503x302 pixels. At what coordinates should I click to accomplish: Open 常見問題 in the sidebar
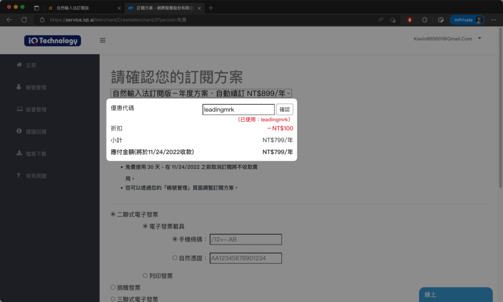coord(36,176)
